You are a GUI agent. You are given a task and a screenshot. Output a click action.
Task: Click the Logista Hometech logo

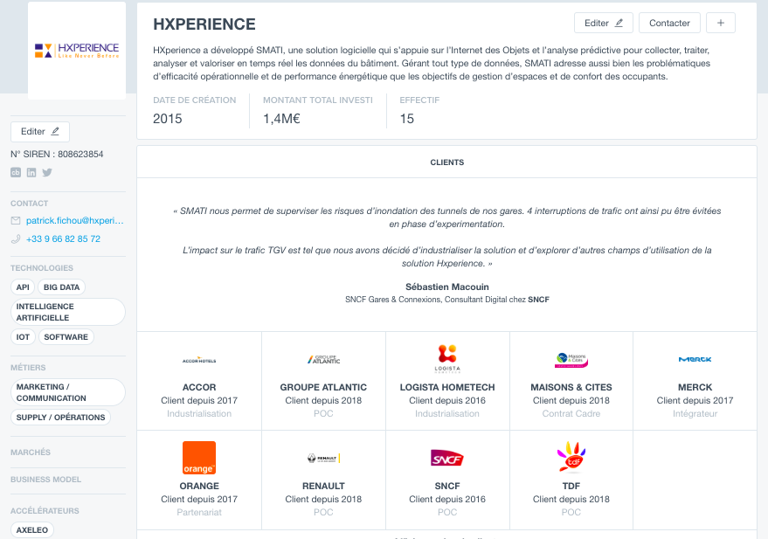coord(447,359)
